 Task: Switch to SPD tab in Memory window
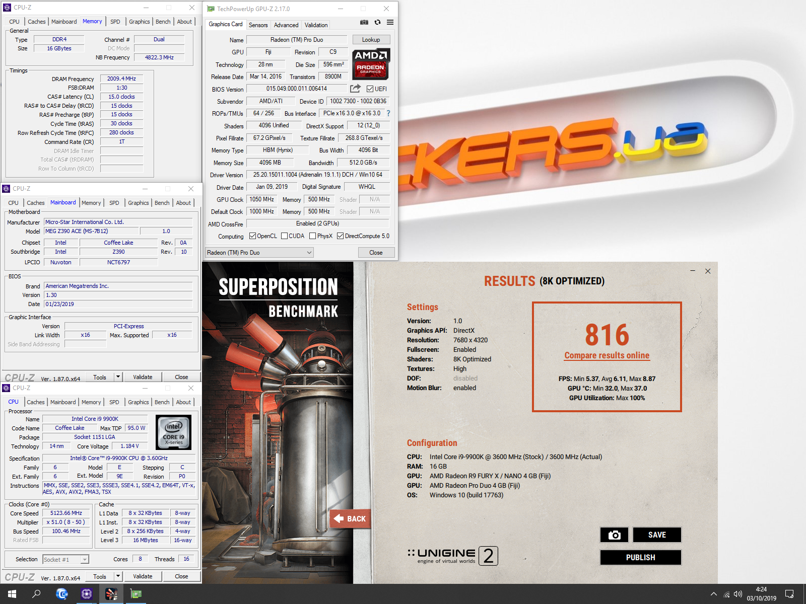click(x=115, y=22)
